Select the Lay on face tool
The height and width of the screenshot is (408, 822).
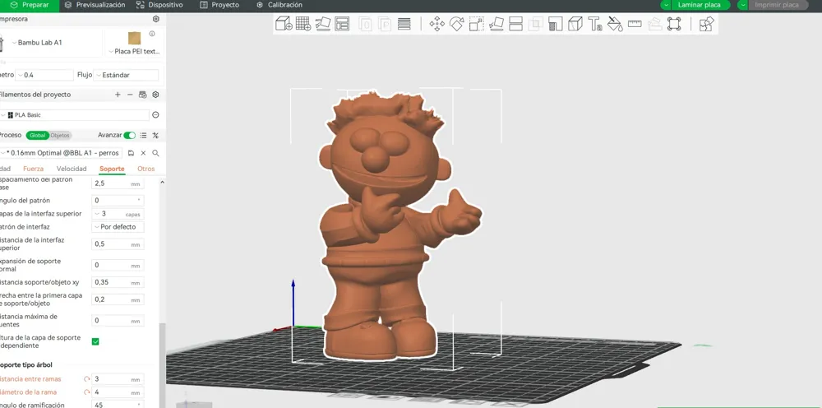[496, 24]
